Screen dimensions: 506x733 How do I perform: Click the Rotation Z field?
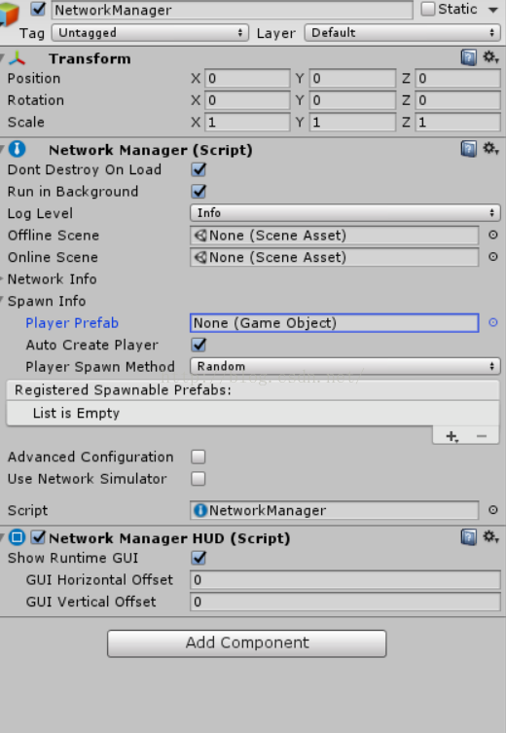click(x=458, y=100)
